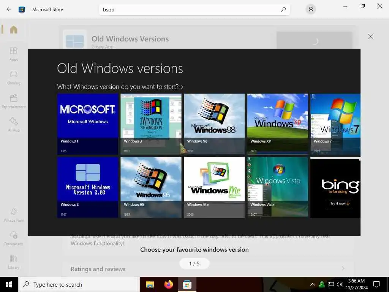
Task: Click the taskbar clock and date
Action: [x=356, y=284]
